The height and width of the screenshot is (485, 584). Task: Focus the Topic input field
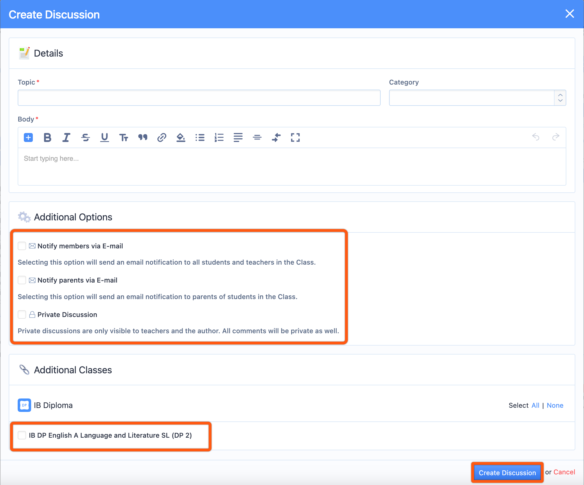pyautogui.click(x=199, y=98)
